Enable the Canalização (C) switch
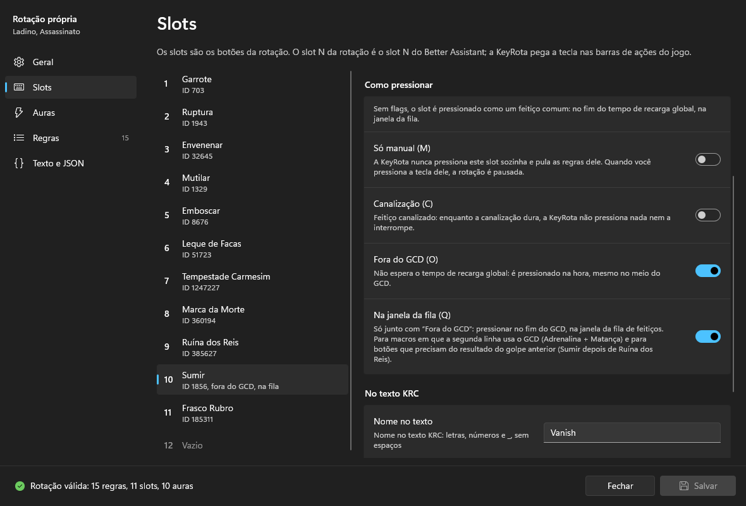 [707, 215]
